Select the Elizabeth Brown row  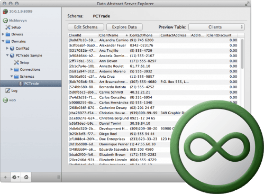coord(120,155)
